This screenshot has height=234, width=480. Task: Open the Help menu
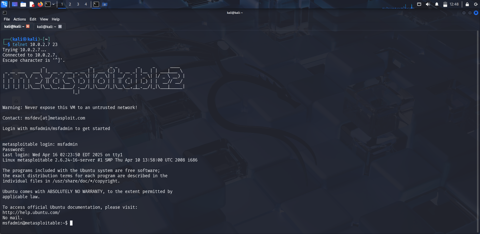pyautogui.click(x=56, y=19)
